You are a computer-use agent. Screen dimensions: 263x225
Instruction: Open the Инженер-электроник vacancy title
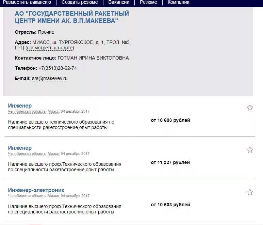[x=36, y=190]
